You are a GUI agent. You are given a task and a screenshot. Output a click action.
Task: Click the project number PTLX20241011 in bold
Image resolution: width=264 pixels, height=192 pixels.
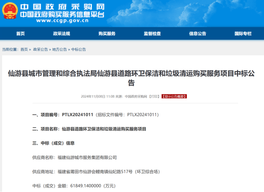[77, 115]
